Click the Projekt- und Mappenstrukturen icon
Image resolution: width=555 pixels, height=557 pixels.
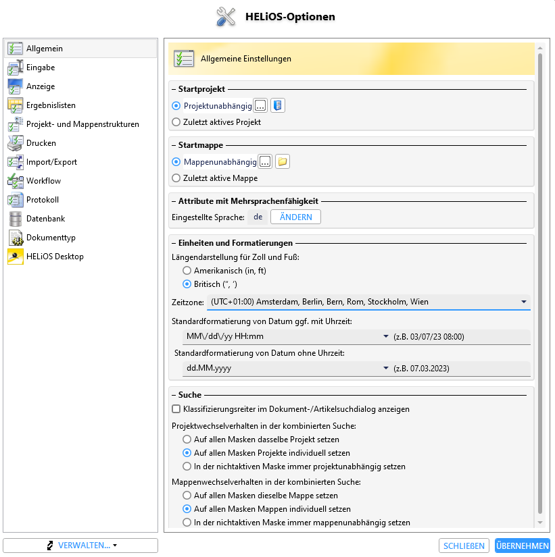15,124
